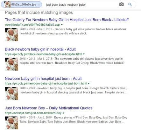Expand the dropdown arrow beside hospital-just-born URL

pyautogui.click(x=89, y=83)
